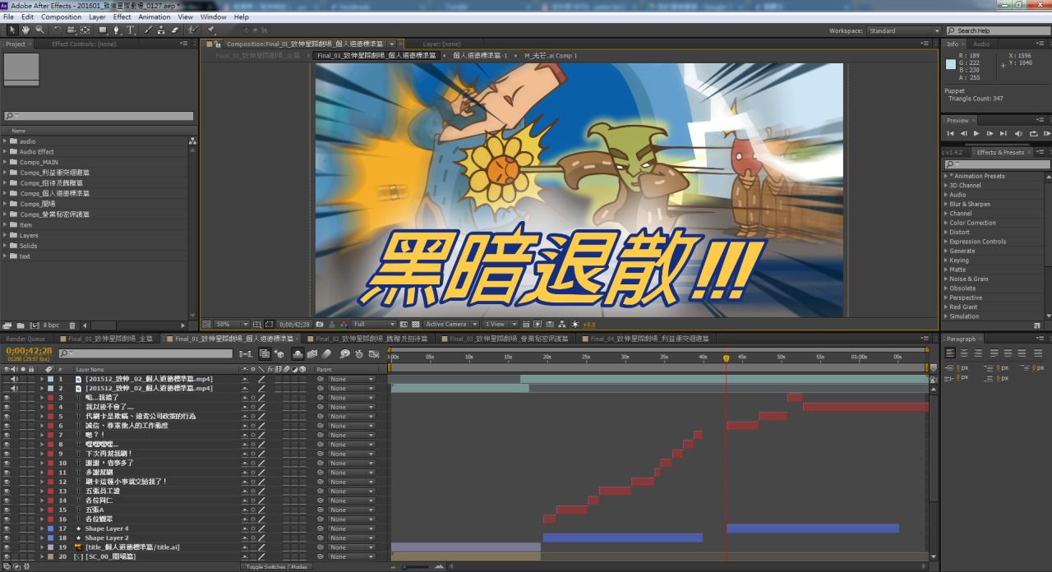The height and width of the screenshot is (572, 1052).
Task: Select the Pan Behind tool
Action: tap(85, 30)
